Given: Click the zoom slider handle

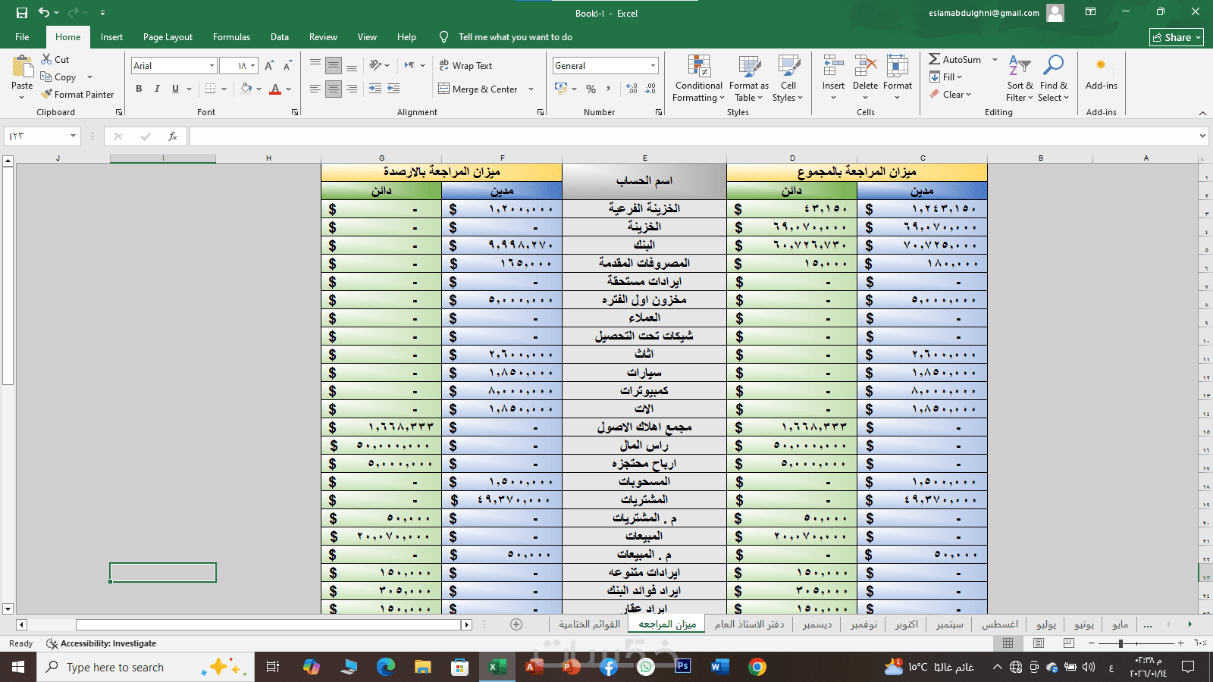Looking at the screenshot, I should (1121, 643).
